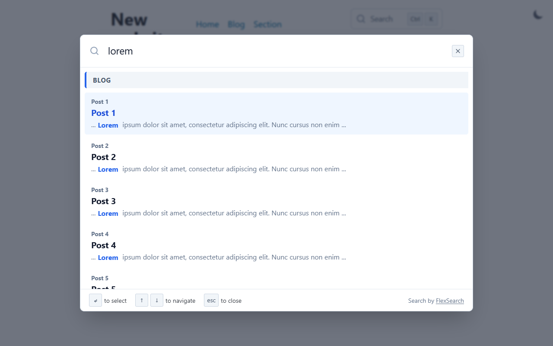
Task: Go to Home in the background navigation
Action: point(207,24)
